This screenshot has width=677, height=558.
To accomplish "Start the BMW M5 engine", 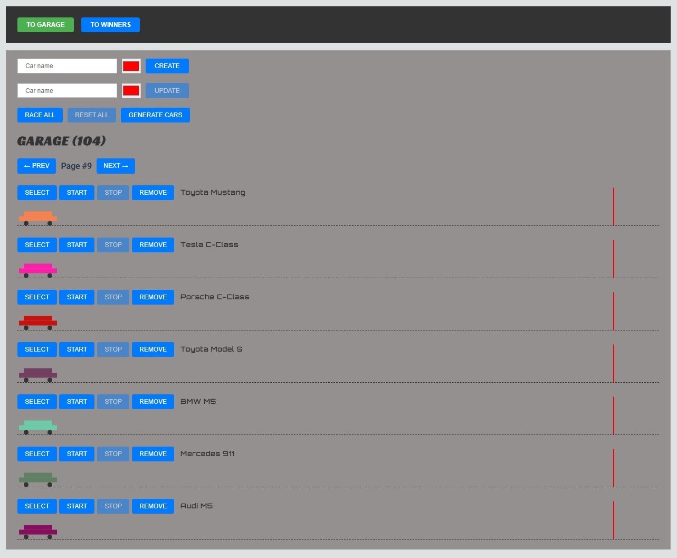I will tap(77, 402).
